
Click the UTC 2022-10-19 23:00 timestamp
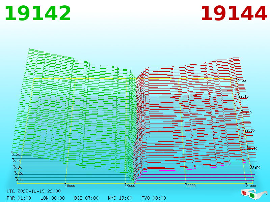[x=34, y=191]
